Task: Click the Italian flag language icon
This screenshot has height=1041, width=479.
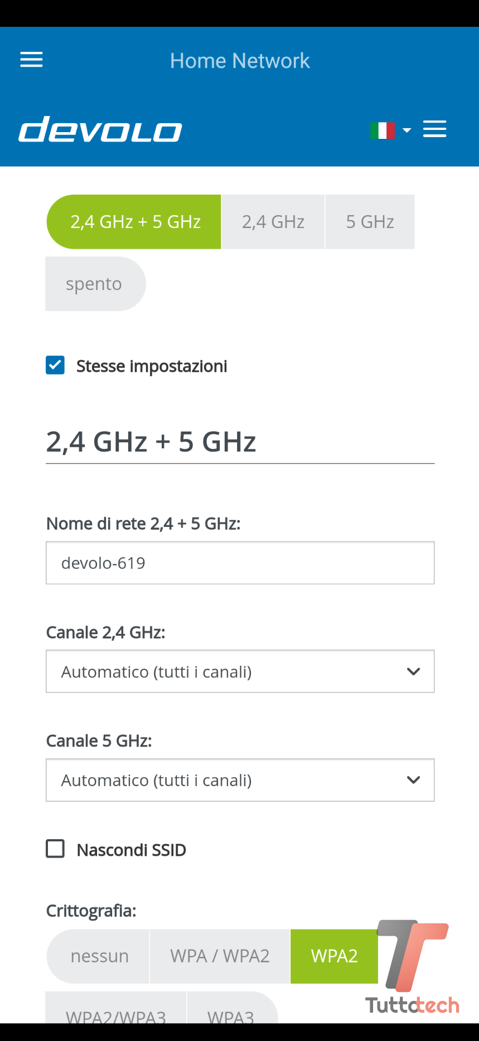Action: pos(382,130)
